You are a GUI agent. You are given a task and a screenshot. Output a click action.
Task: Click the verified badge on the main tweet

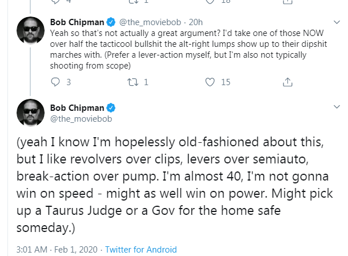click(x=111, y=107)
